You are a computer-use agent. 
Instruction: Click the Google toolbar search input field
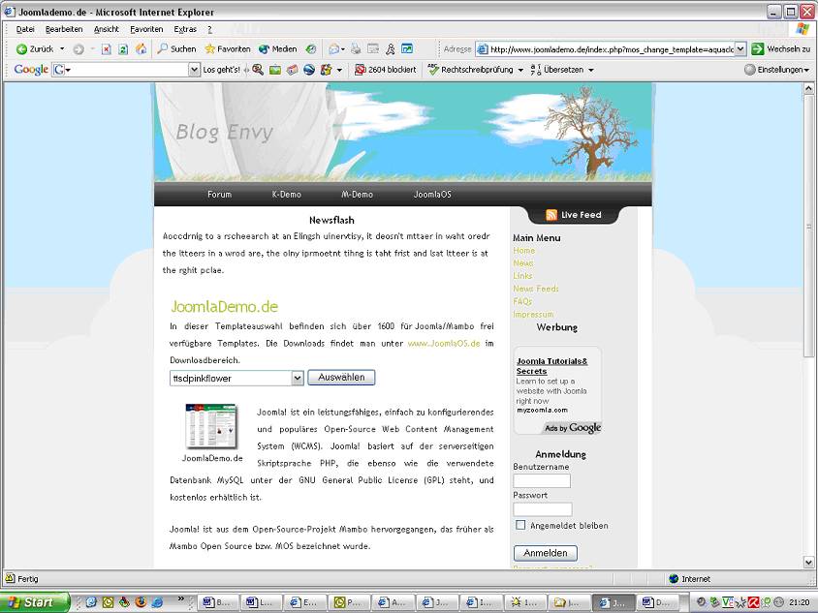click(126, 70)
